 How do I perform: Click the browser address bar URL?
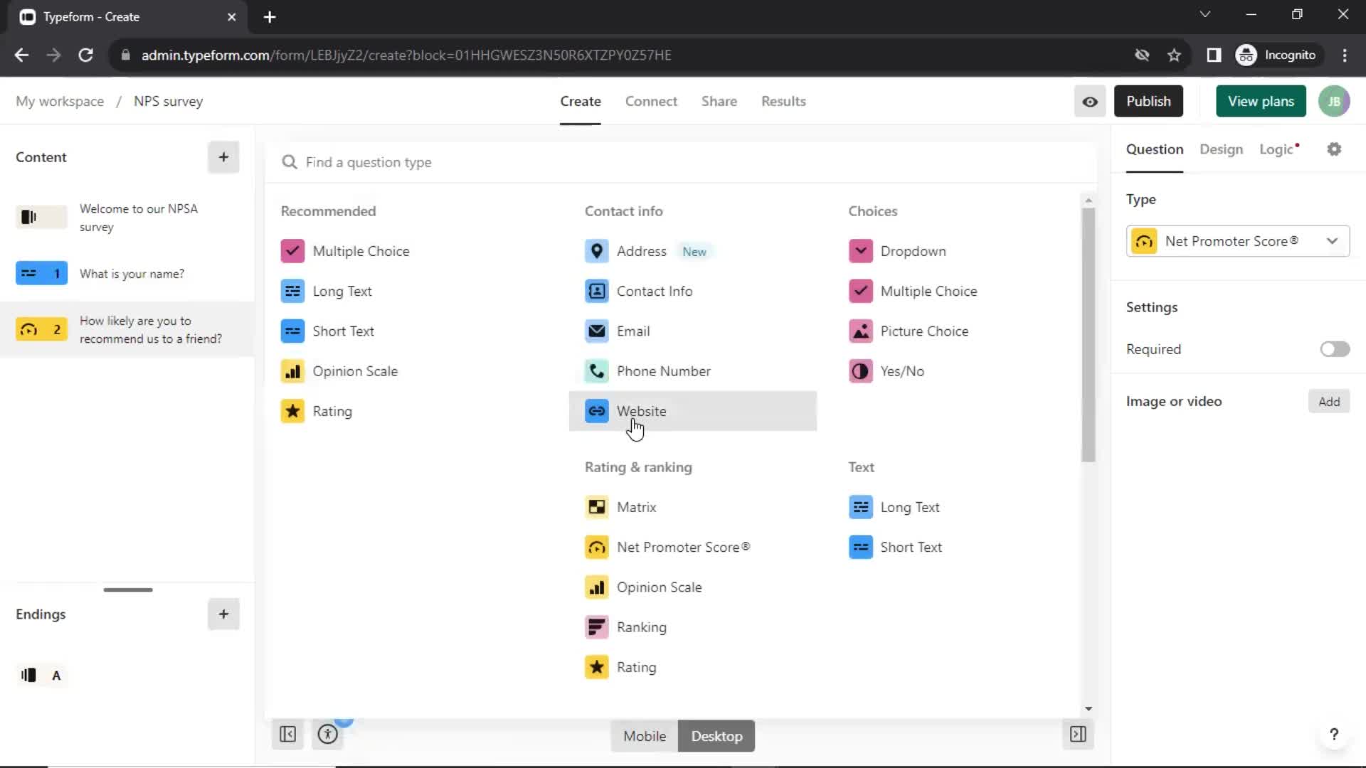click(x=406, y=55)
